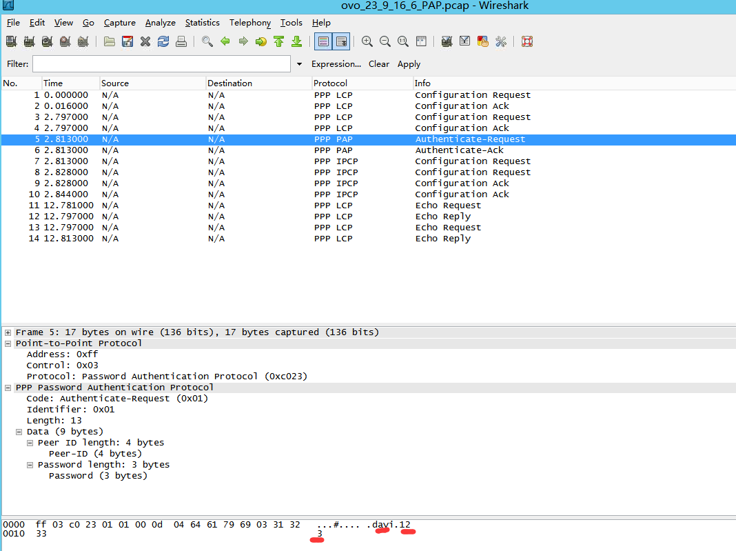736x551 pixels.
Task: Zoom in toolbar icon
Action: [367, 41]
